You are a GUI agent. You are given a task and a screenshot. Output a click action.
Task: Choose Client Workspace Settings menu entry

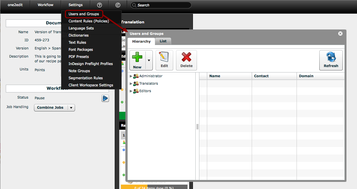pos(91,85)
